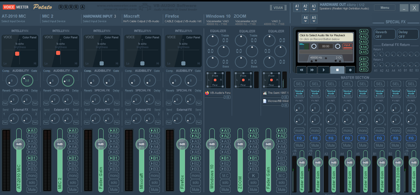
Task: Click Treble knob on Windows 10 equalizer
Action: (213, 40)
